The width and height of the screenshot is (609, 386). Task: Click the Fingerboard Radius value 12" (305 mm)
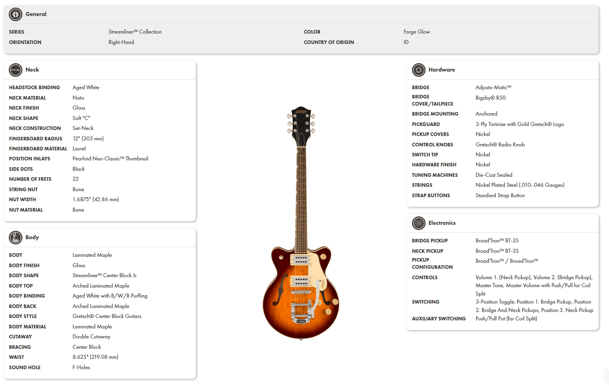[88, 138]
